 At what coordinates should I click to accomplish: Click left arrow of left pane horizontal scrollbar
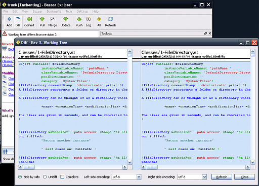tap(20, 167)
